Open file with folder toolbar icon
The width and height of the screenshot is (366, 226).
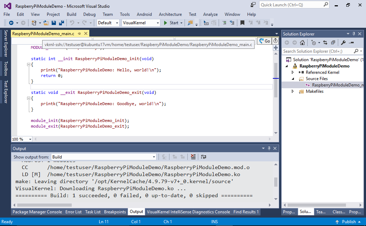46,23
